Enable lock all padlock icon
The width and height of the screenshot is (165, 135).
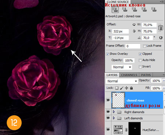131,88
